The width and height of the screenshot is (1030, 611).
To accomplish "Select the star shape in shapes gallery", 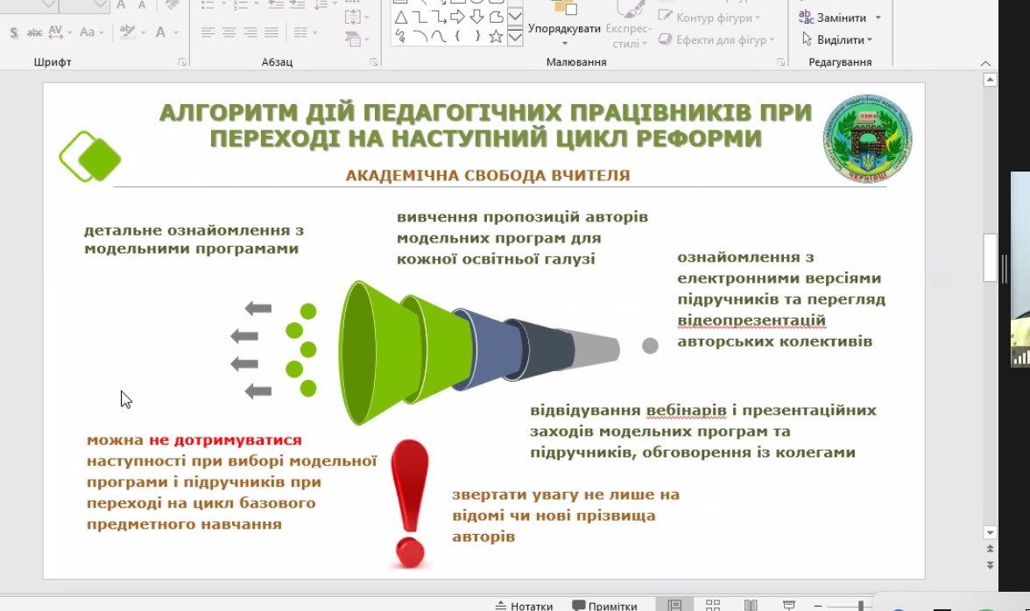I will [x=496, y=36].
